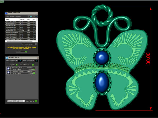Click the Metal Weights panel icon
This screenshot has height=118, width=158.
(x=6, y=13)
